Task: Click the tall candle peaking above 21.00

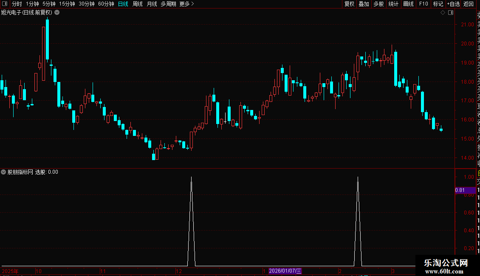Action: coord(47,39)
